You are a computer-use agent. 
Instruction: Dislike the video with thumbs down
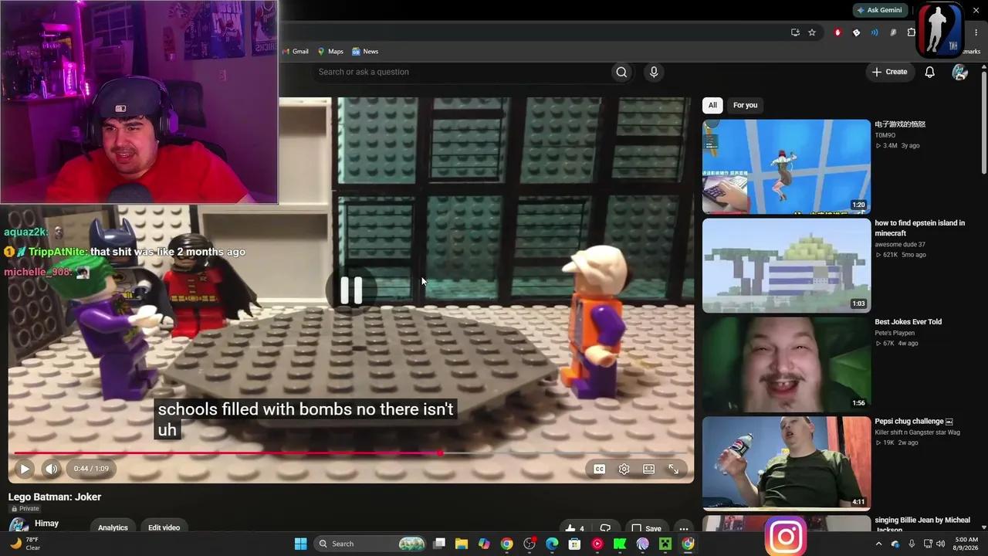tap(605, 529)
